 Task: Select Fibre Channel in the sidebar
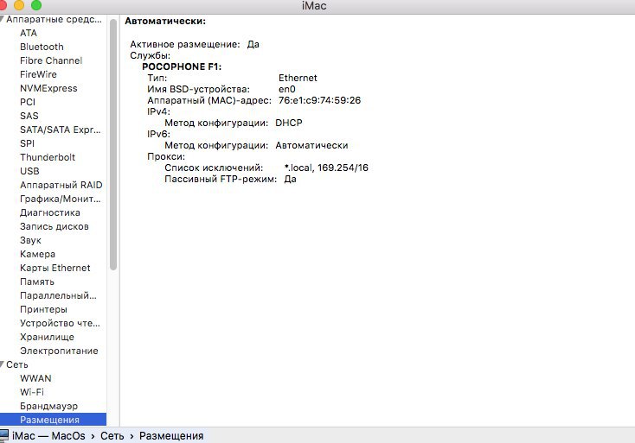51,60
